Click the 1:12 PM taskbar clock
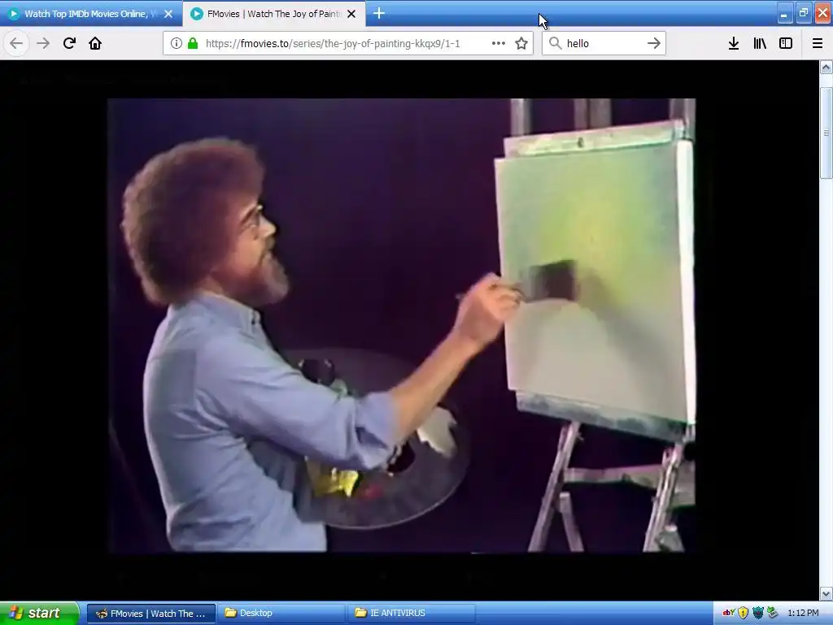 click(x=803, y=614)
